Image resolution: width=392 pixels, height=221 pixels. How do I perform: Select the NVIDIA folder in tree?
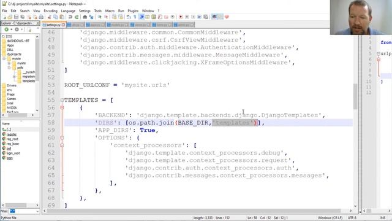(12, 108)
